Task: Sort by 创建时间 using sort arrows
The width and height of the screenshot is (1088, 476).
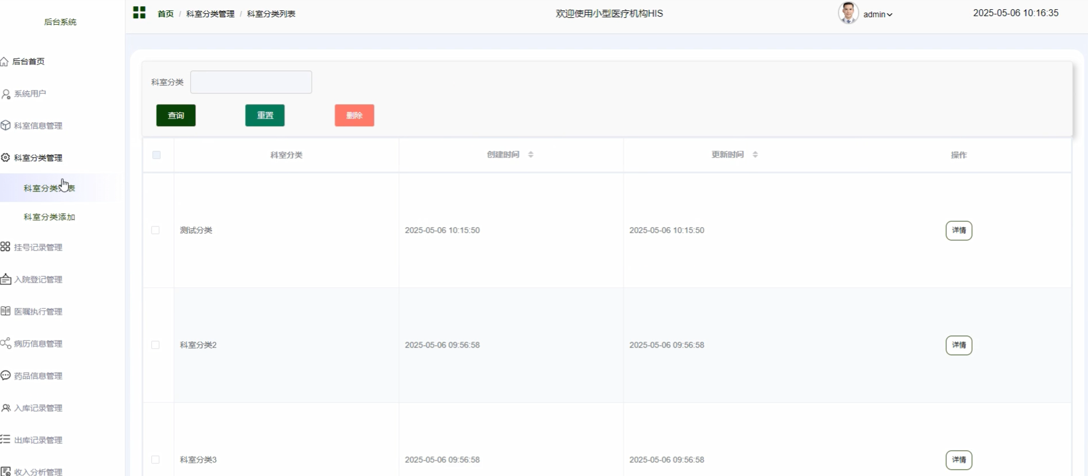Action: [531, 154]
